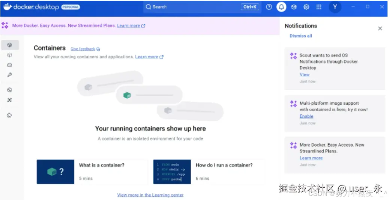Image resolution: width=389 pixels, height=200 pixels.
Task: Click Learn more in Streamlined Plans notification
Action: [x=311, y=158]
